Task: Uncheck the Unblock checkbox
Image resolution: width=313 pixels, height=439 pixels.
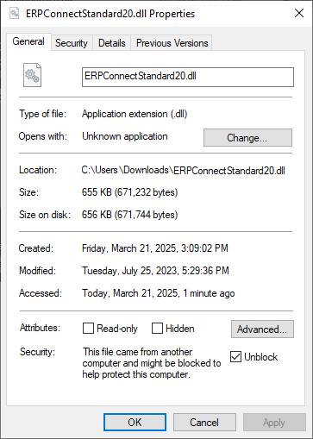Action: [235, 357]
